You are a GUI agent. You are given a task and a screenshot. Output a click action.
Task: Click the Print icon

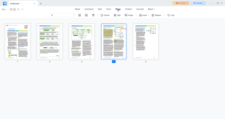[x=14, y=9]
